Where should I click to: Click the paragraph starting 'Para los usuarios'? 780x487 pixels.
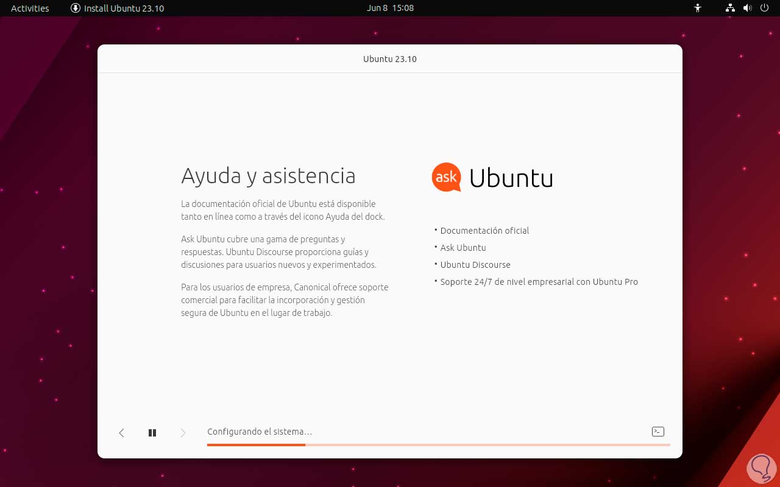click(285, 300)
